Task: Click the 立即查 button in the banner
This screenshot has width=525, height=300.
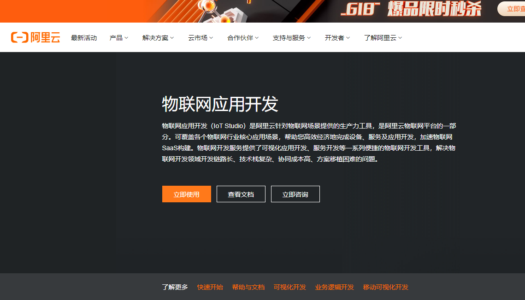Action: [x=512, y=9]
